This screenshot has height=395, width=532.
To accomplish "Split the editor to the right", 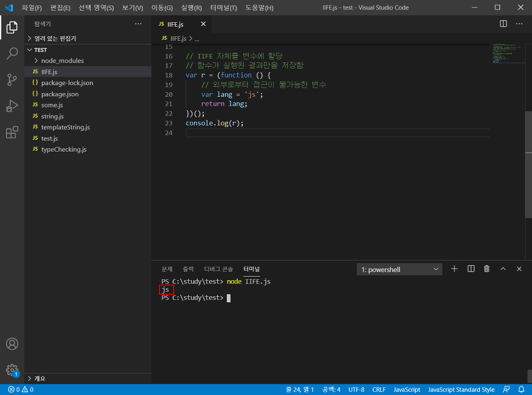I will click(x=503, y=24).
